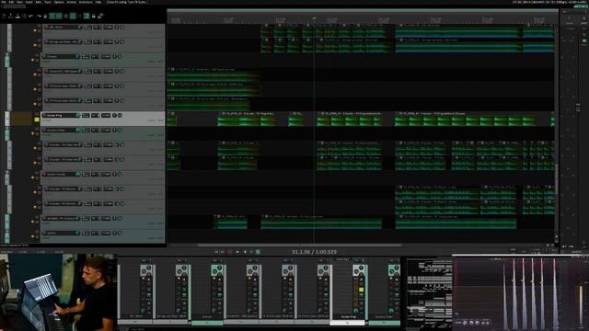
Task: Open trim automation mode menu on Guitars Clean track
Action: (x=106, y=130)
